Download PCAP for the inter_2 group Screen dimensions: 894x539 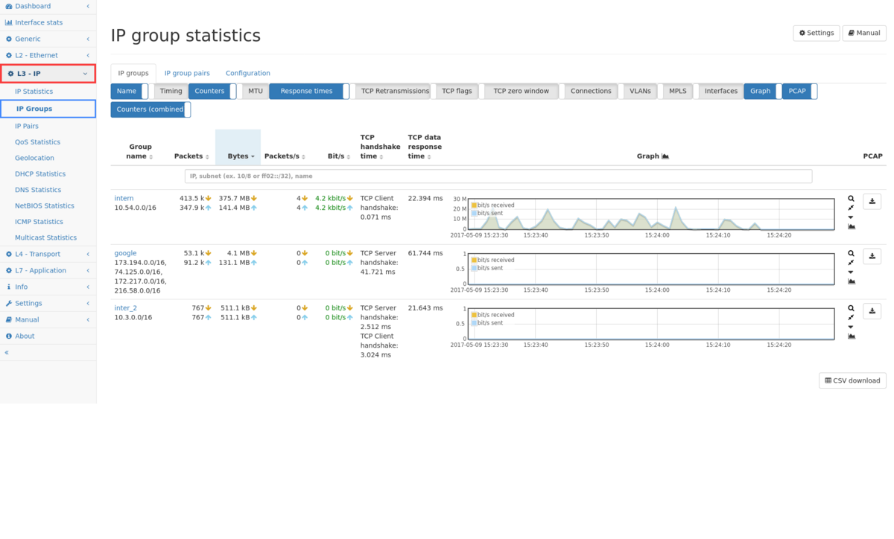873,311
